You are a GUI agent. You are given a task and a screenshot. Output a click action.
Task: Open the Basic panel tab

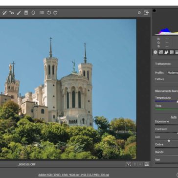click(156, 52)
